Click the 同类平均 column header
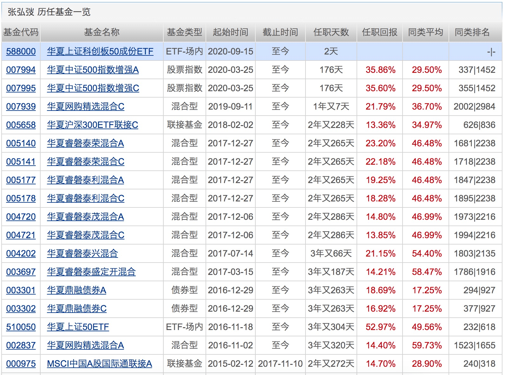The width and height of the screenshot is (505, 375). tap(426, 32)
